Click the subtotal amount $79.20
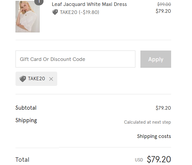The width and height of the screenshot is (192, 165). coord(163,108)
